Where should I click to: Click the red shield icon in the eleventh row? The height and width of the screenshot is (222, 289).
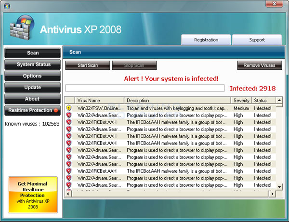point(69,178)
